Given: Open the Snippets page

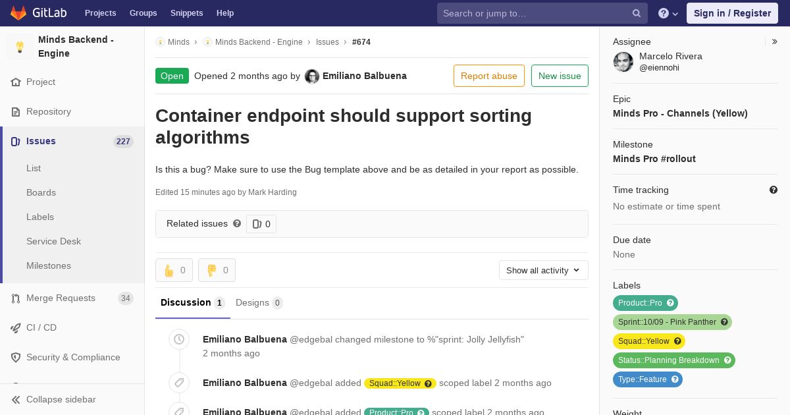Looking at the screenshot, I should pos(186,13).
